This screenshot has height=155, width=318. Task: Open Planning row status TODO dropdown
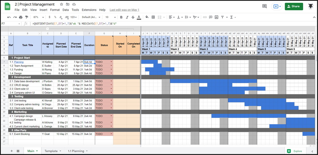[111, 62]
